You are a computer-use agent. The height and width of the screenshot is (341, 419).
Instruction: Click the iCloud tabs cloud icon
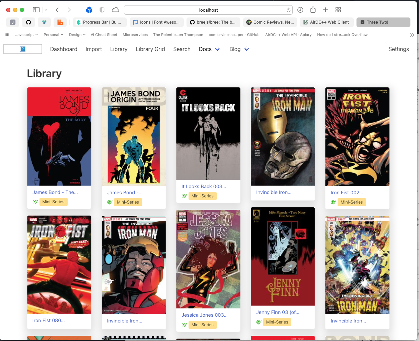point(115,10)
